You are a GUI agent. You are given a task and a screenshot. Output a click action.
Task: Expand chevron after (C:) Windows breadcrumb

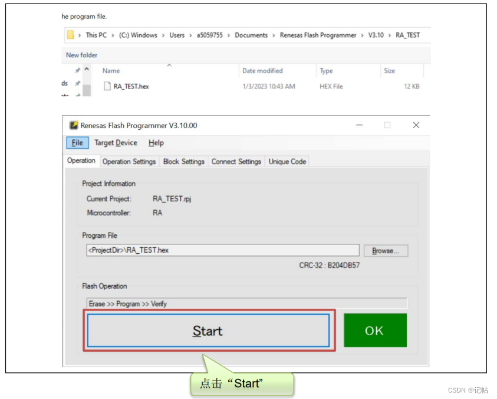point(163,35)
